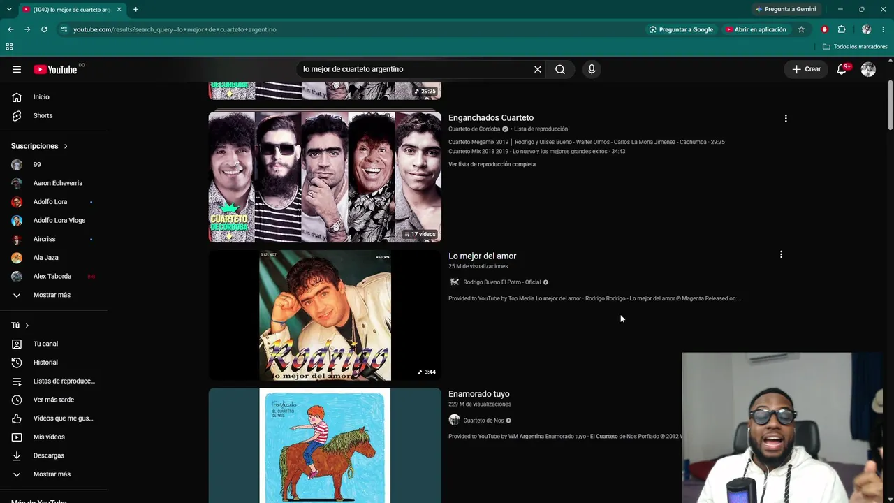Open the YouTube guide hamburger menu
This screenshot has height=503, width=894.
(17, 69)
